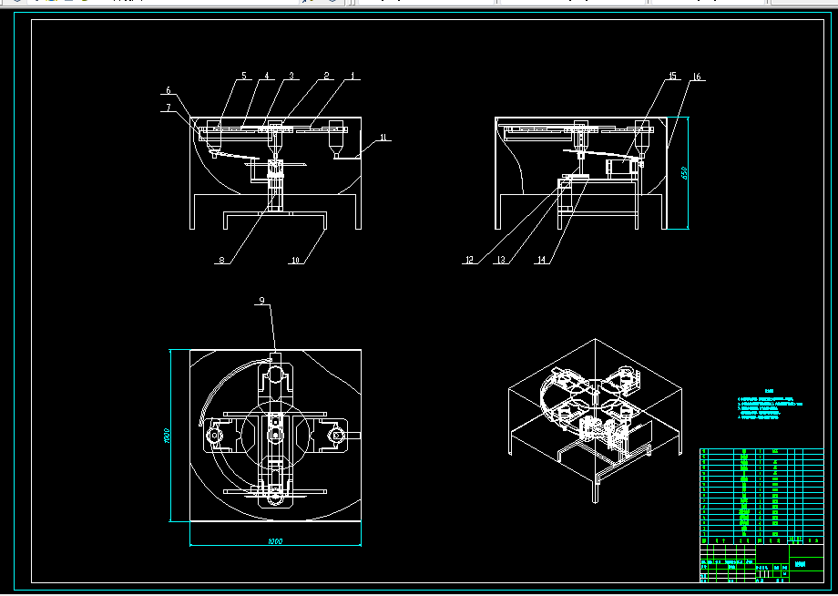Select part callout number 6
This screenshot has height=596, width=838.
click(x=169, y=90)
